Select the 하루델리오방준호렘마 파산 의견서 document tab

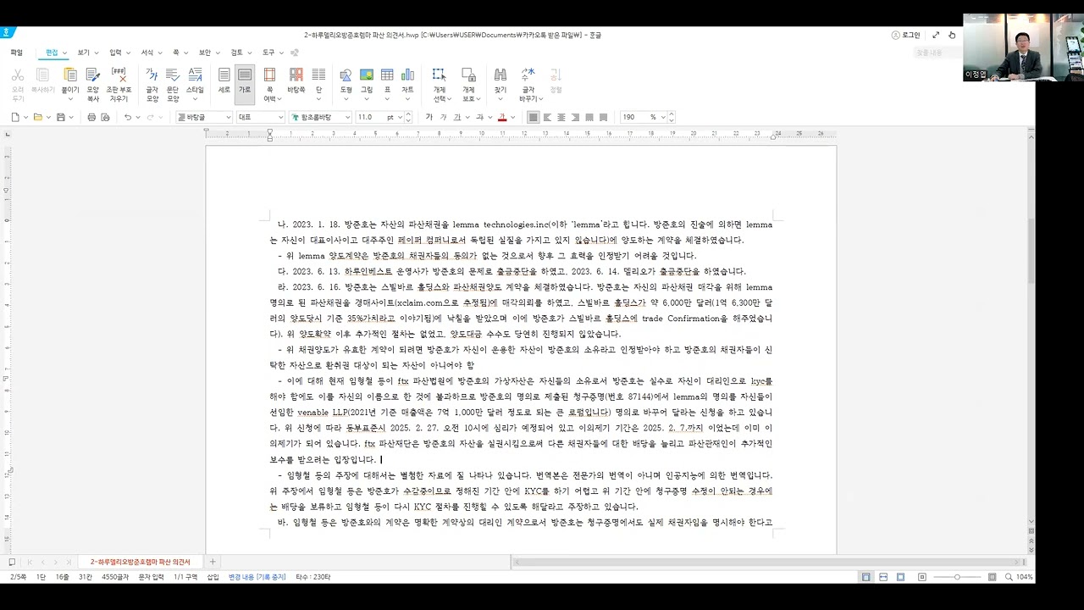tap(140, 562)
